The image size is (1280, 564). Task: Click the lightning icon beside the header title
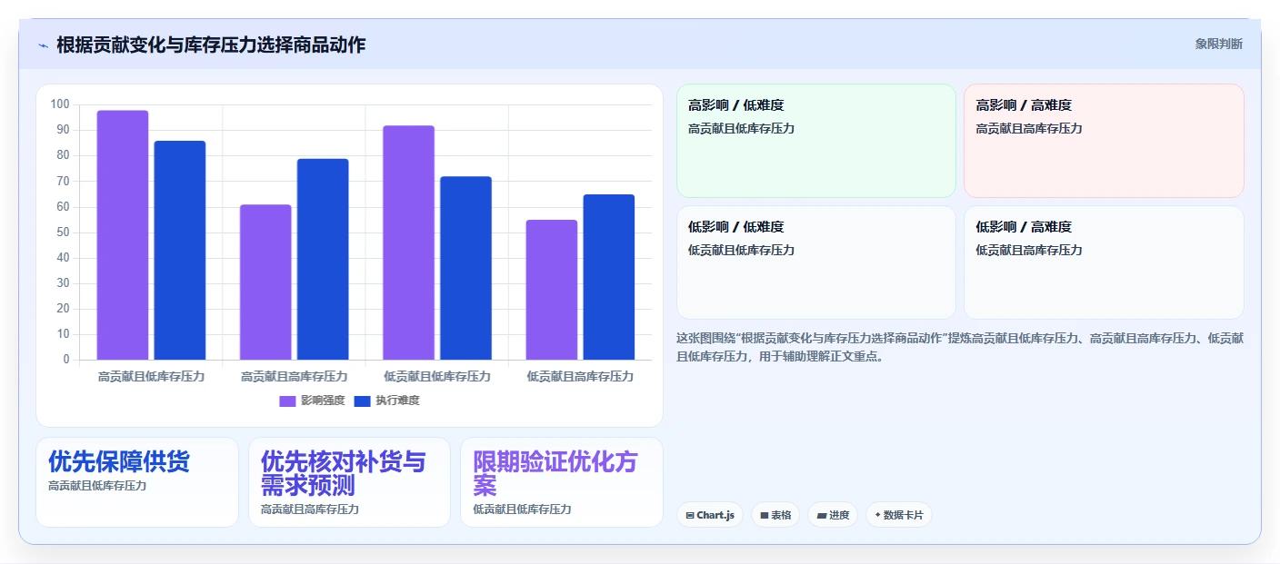coord(43,45)
